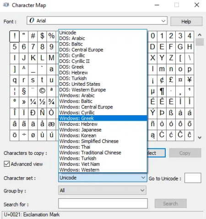Focus the Search for text field

(x=103, y=203)
